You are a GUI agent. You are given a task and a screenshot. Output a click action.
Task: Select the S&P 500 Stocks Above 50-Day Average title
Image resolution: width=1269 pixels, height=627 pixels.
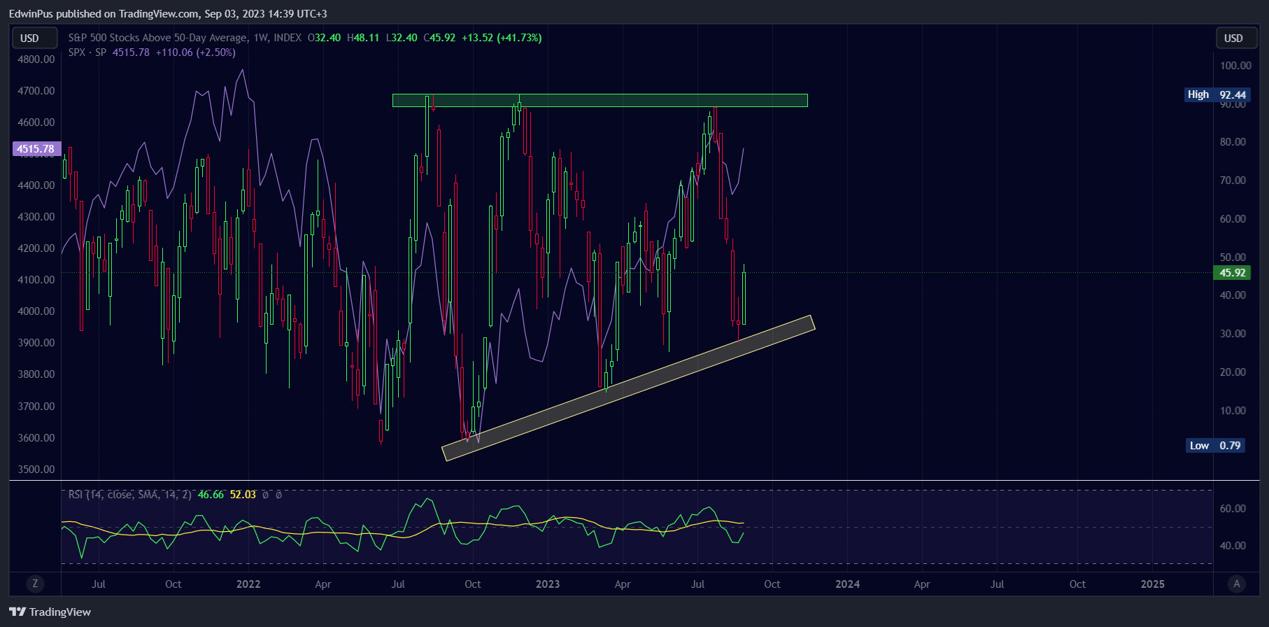coord(157,38)
